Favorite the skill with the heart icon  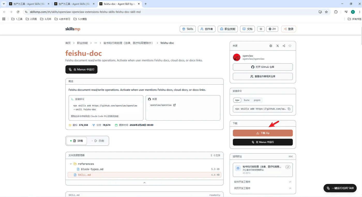click(290, 46)
